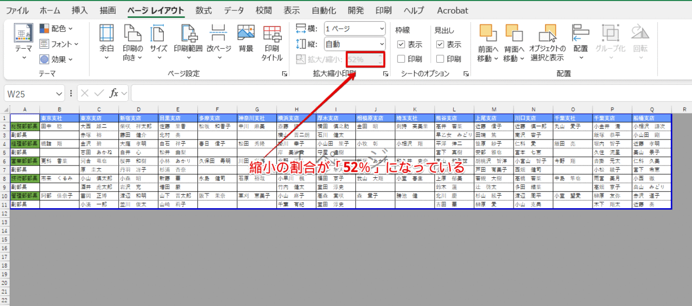The height and width of the screenshot is (306, 692).
Task: Select cell containing 熊谷支店
Action: pos(454,118)
